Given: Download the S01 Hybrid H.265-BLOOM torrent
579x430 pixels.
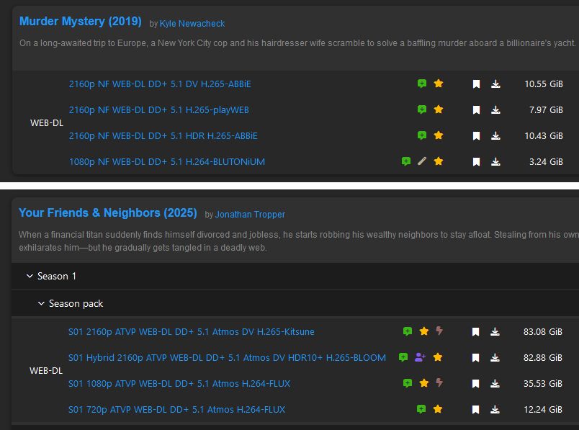Looking at the screenshot, I should pos(495,357).
